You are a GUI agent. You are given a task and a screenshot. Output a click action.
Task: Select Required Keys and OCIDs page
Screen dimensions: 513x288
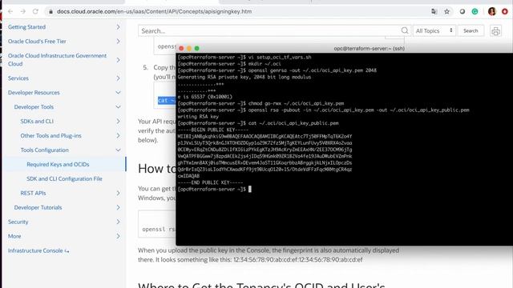point(58,165)
